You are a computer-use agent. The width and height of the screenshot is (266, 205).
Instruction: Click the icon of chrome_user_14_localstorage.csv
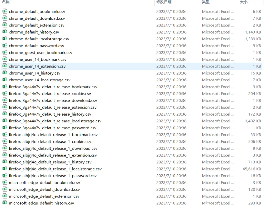coord(5,80)
